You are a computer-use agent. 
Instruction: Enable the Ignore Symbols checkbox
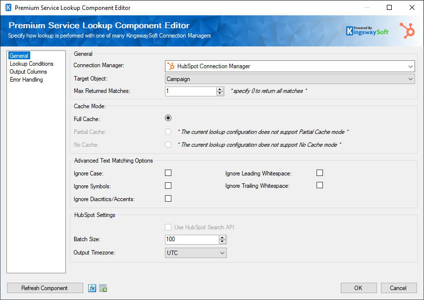click(x=168, y=186)
